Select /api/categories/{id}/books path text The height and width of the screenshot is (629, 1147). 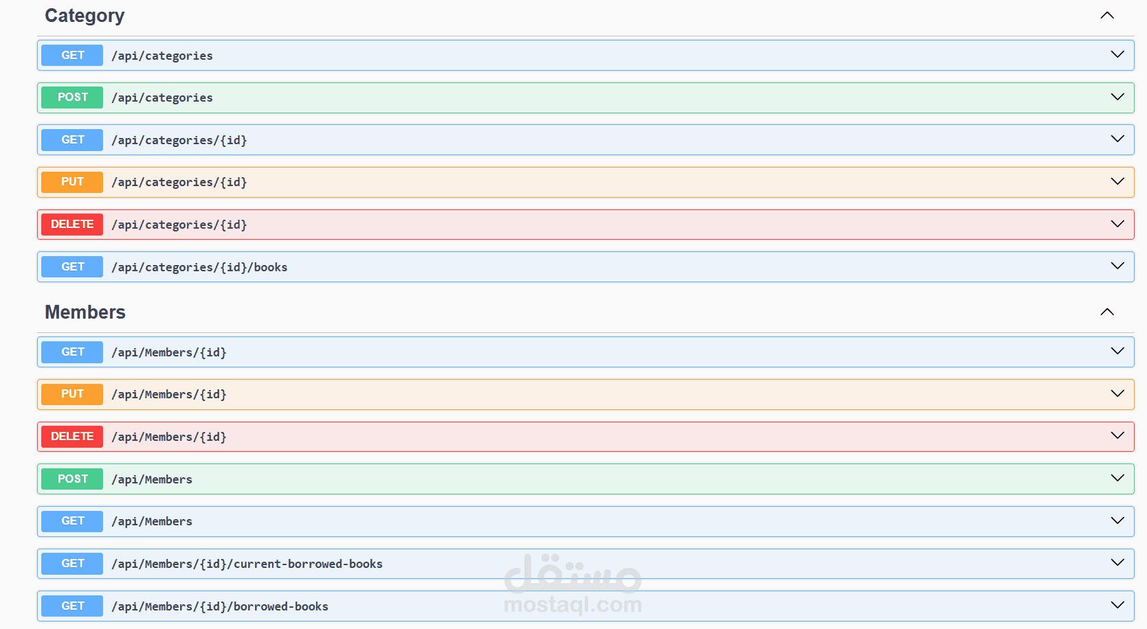(199, 267)
